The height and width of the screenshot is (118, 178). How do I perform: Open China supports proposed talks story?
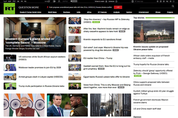click(151, 83)
